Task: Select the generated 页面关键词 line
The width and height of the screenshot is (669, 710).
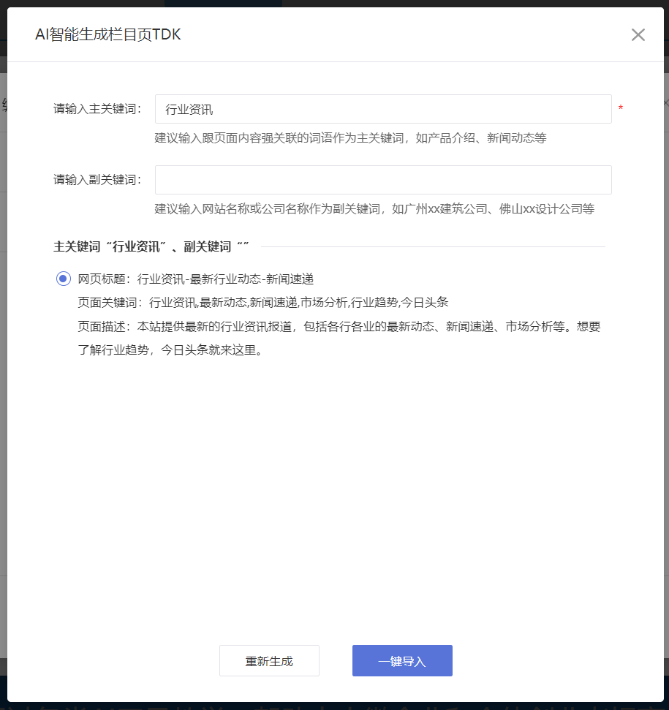Action: [262, 302]
